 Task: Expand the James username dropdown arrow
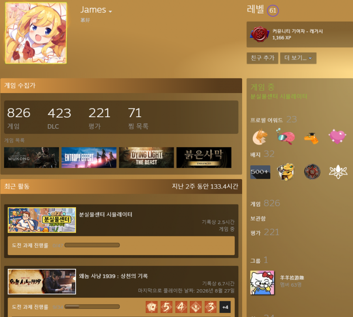(110, 11)
